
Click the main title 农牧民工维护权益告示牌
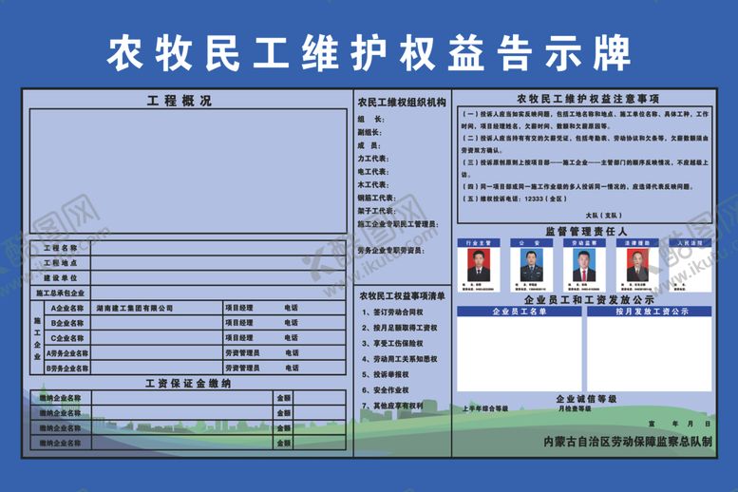click(369, 55)
